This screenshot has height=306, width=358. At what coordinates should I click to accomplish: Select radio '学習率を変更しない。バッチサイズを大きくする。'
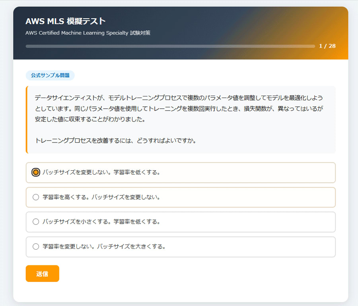[x=36, y=246]
